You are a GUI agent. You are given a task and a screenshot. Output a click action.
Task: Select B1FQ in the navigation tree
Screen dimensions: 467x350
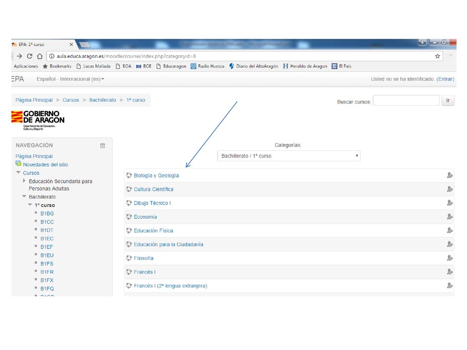[x=47, y=288]
